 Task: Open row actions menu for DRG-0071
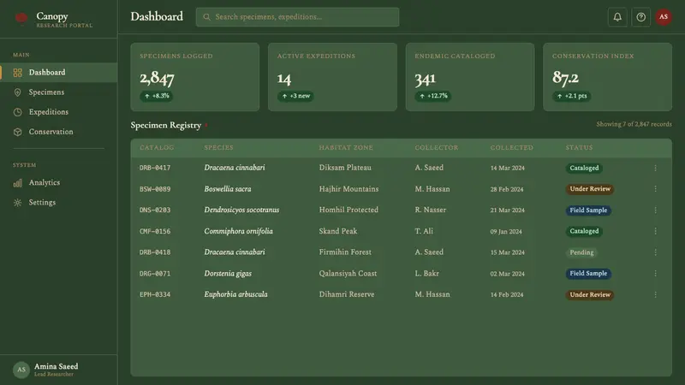(655, 273)
